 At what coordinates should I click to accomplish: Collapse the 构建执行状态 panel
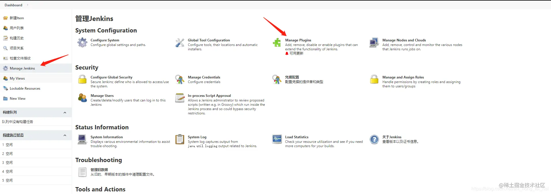point(65,135)
